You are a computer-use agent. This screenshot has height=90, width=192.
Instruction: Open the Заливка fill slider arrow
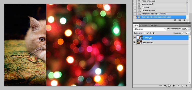(x=189, y=33)
